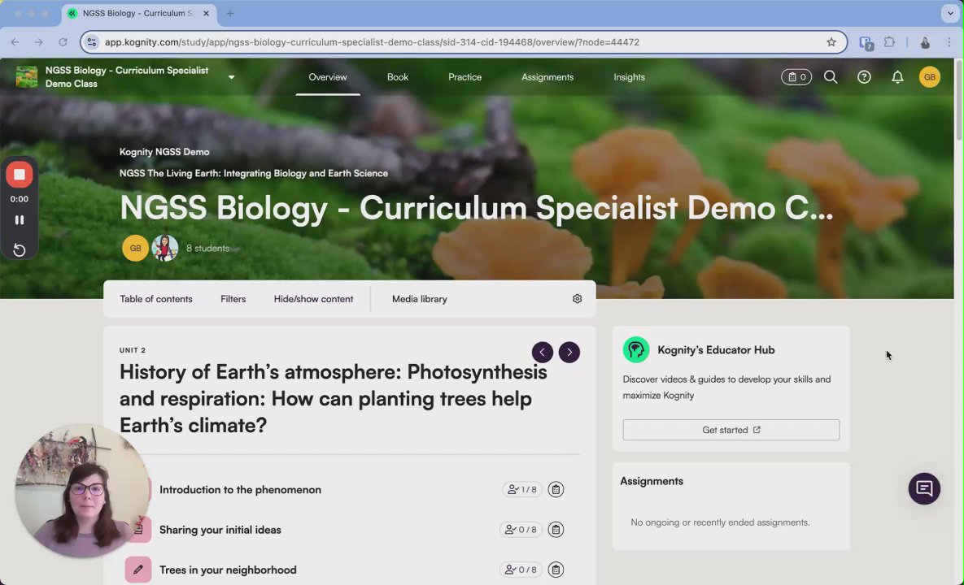
Task: Bookmark this page with the star icon
Action: click(x=831, y=41)
